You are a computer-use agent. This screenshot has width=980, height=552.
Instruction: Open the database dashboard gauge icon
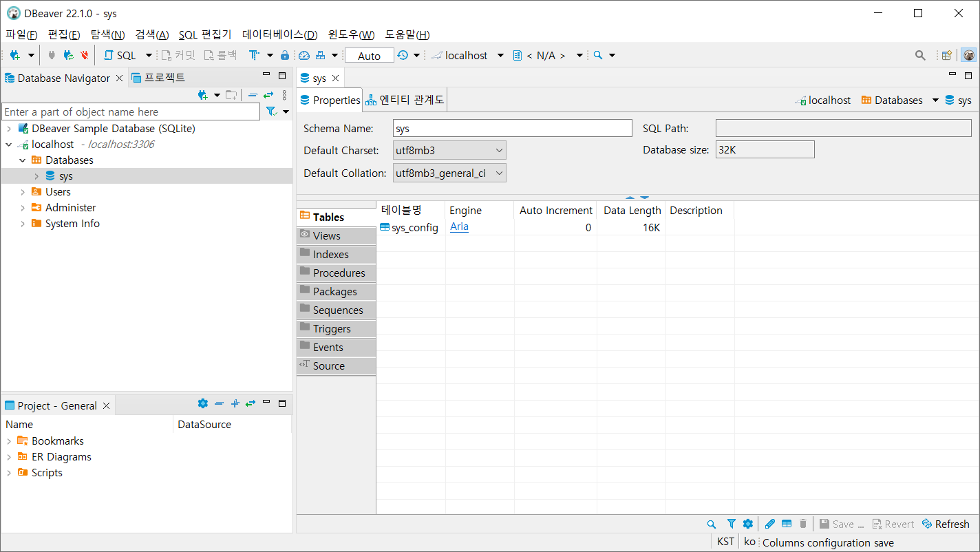coord(304,55)
